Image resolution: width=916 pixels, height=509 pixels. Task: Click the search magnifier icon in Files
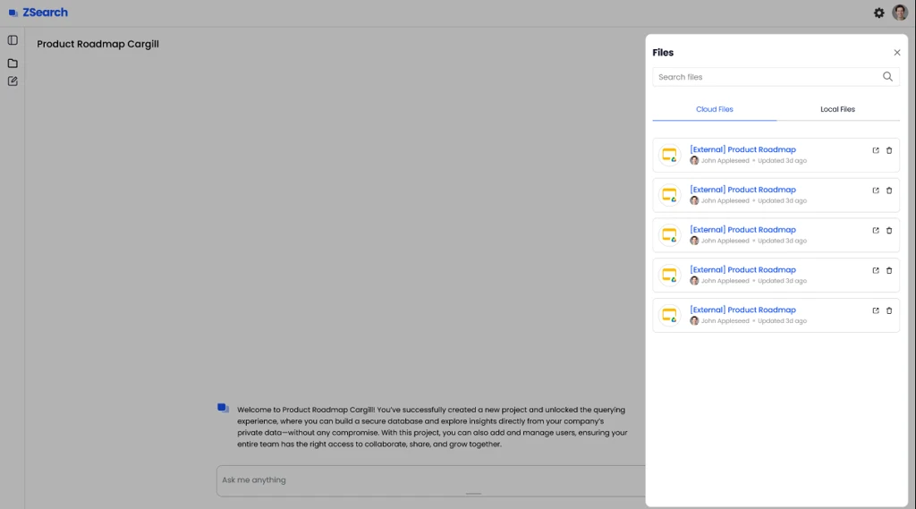887,77
